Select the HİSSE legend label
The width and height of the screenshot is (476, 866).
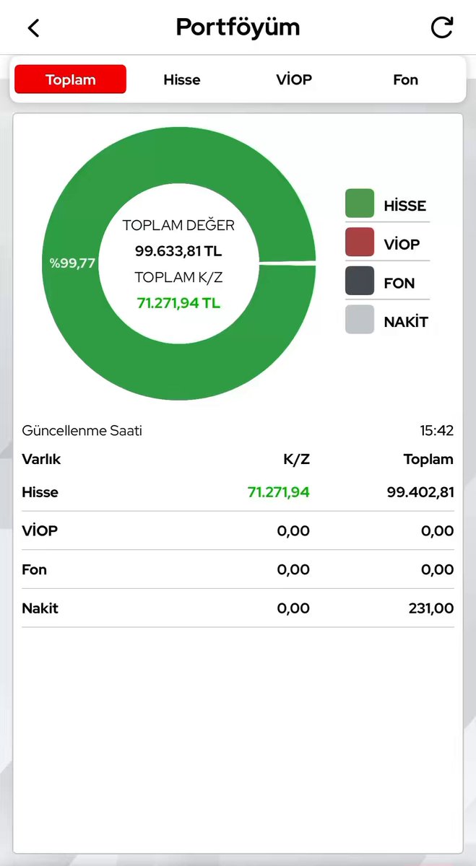[x=405, y=206]
